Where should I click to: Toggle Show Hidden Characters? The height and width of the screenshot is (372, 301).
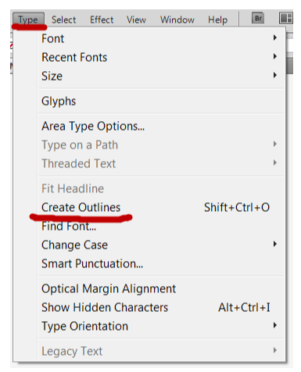click(x=161, y=307)
